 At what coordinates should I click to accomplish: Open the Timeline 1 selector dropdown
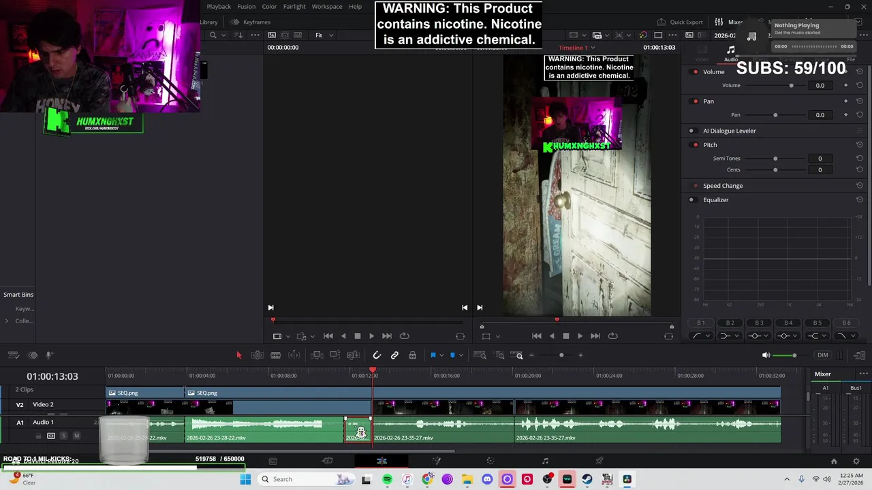pos(577,48)
